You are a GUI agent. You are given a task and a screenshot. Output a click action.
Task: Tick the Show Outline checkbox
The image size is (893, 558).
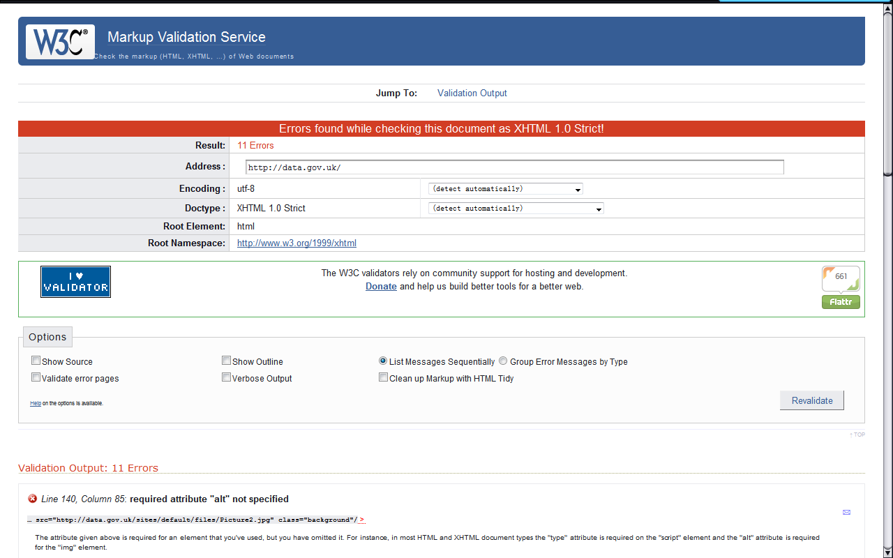click(226, 361)
